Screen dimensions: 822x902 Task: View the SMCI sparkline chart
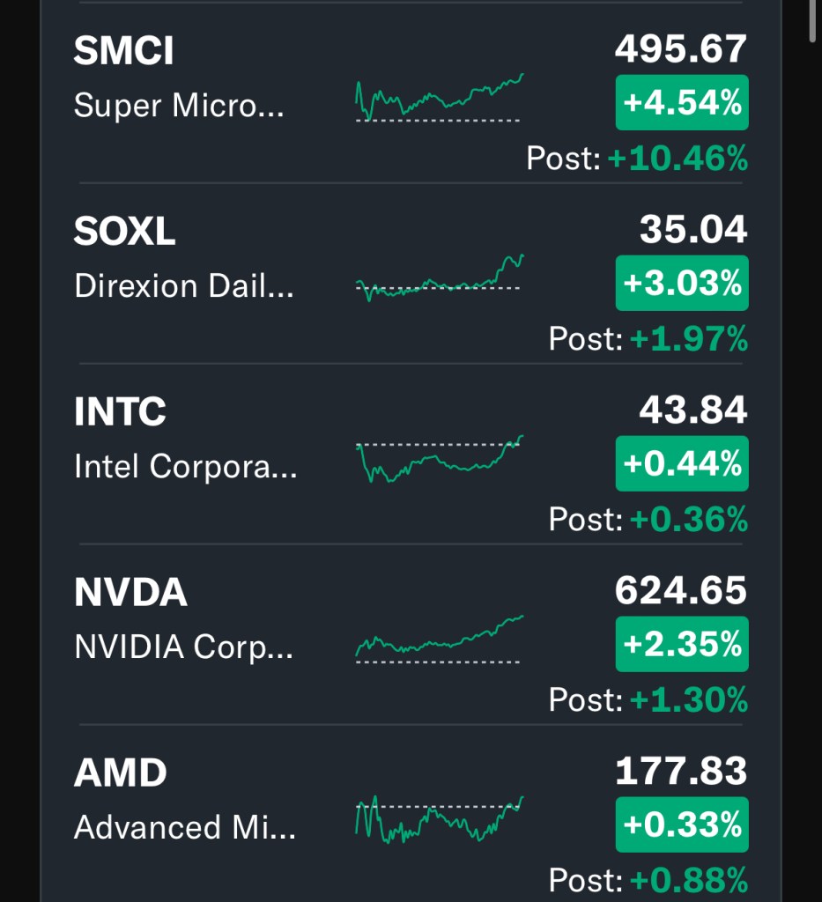(x=439, y=99)
